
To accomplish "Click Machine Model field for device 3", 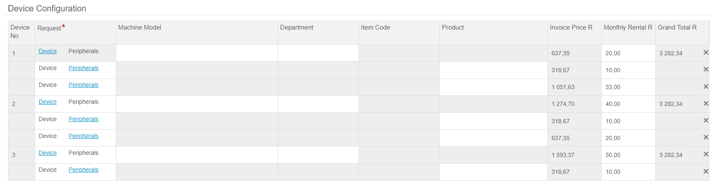I will (197, 155).
